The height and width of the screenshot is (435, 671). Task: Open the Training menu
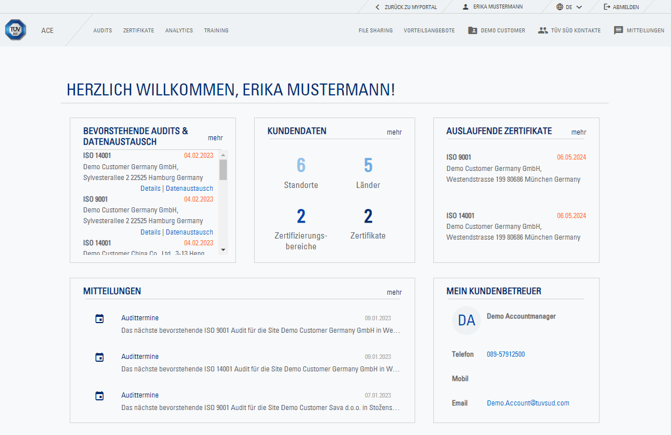pos(216,31)
